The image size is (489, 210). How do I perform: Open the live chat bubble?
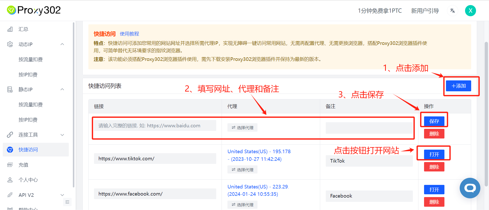[470, 188]
